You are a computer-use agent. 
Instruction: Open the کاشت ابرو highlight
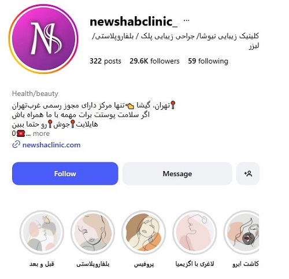[242, 232]
